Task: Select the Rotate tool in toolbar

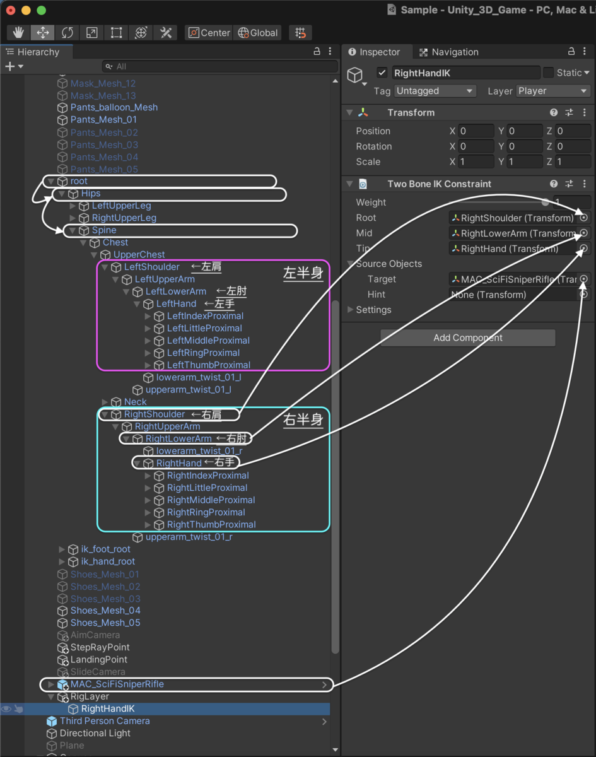Action: [67, 33]
